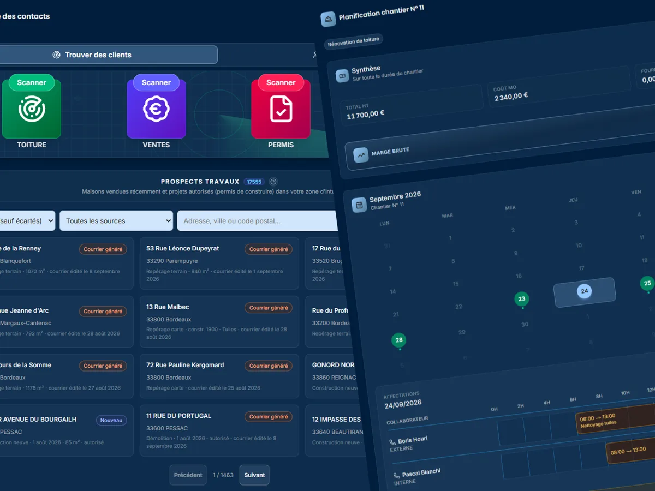Click the purple Scanner pill above Ventes
The image size is (655, 491).
(x=156, y=82)
